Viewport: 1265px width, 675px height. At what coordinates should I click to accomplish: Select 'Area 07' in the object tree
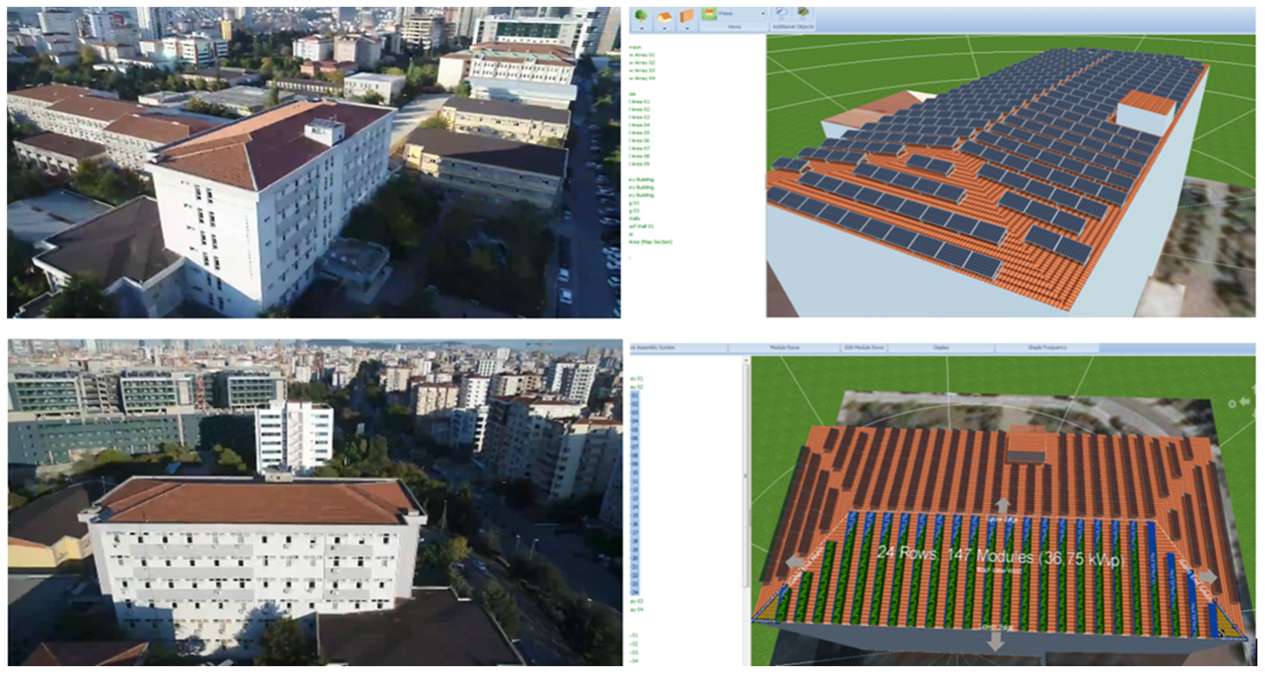pyautogui.click(x=639, y=148)
